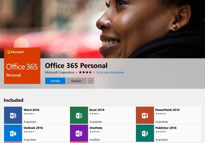Click Acquistata status under Publisher 2016
Viewport: 205px width, 143px height.
[162, 140]
